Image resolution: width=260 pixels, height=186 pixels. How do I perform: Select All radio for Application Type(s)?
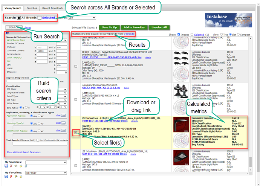[39, 116]
